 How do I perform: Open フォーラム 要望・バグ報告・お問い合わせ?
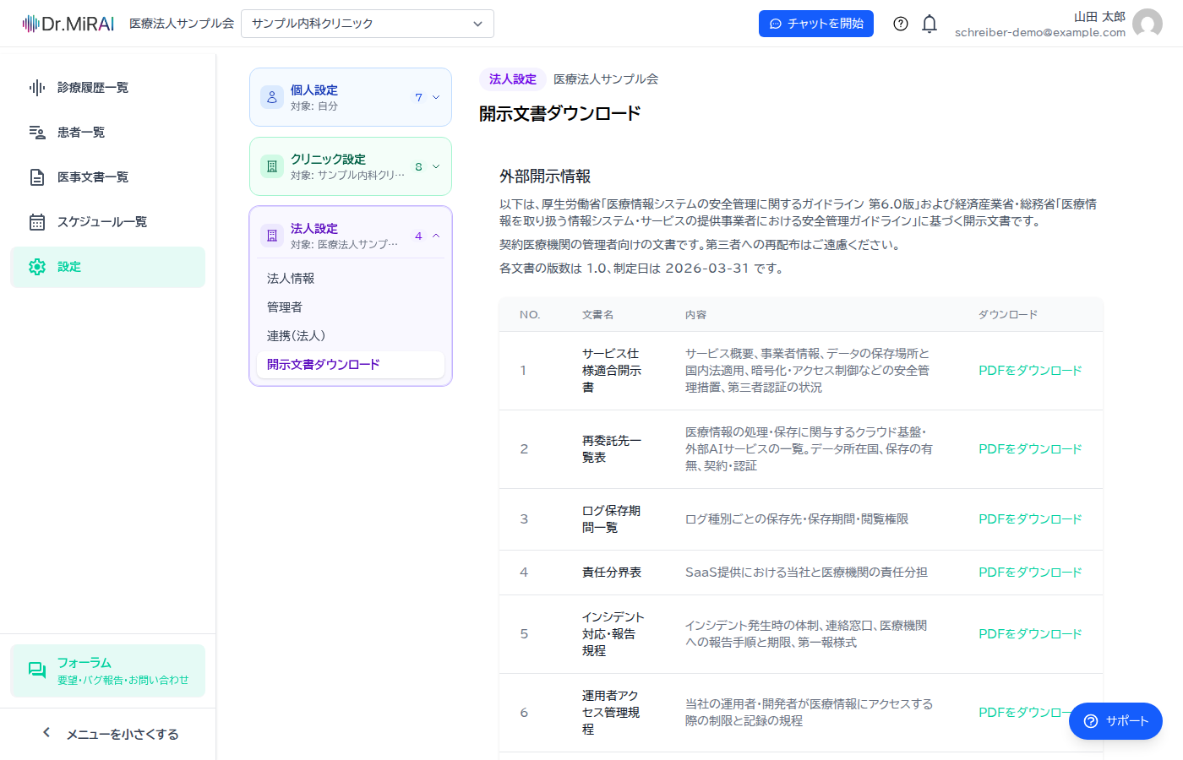(x=108, y=670)
